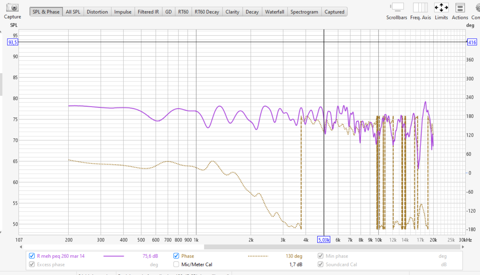Open the Actions menu icon
Viewport: 480px width, 275px height.
click(x=460, y=7)
